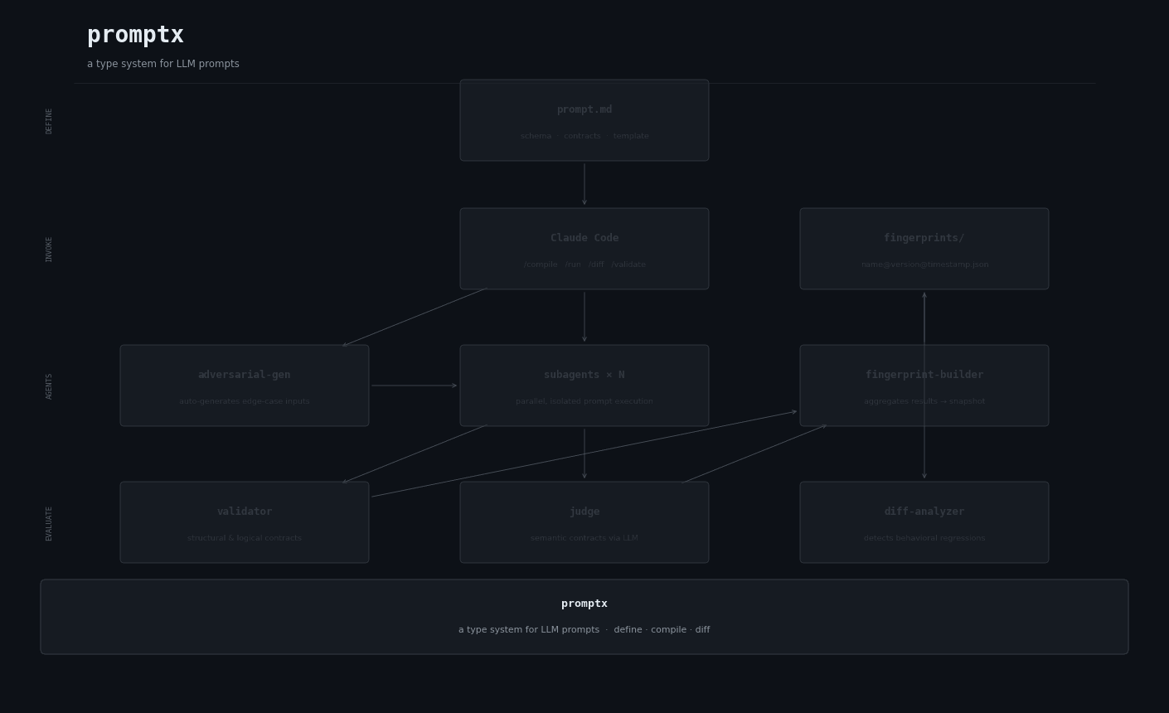Click the header tagline 'a type system for LLM prompts'

163,64
